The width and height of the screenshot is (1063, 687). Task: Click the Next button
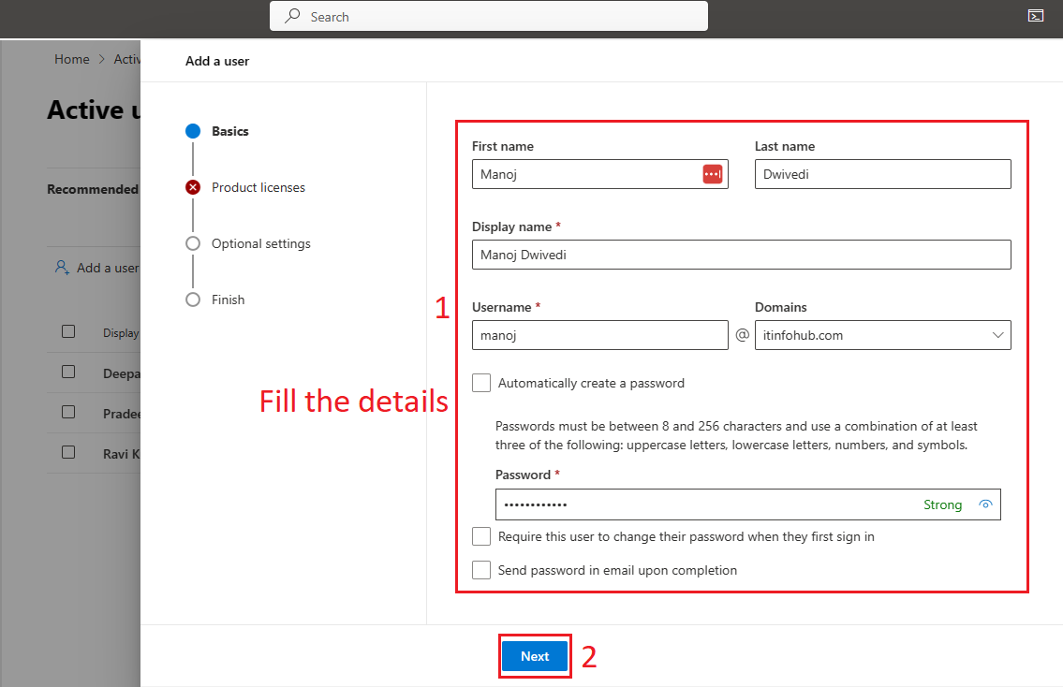[535, 656]
